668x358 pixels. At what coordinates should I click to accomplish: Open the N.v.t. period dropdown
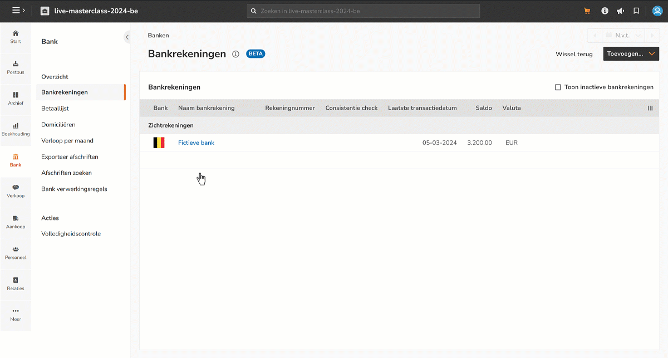pos(623,36)
